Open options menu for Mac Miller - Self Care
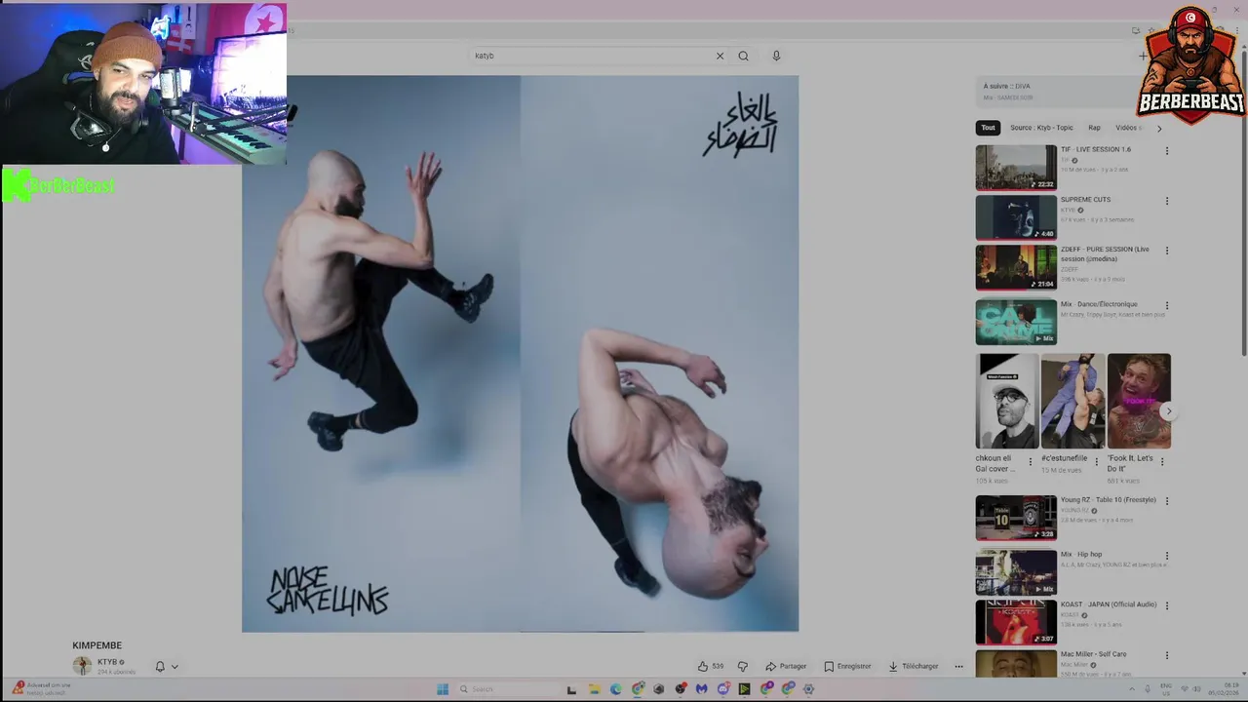This screenshot has height=702, width=1248. click(x=1166, y=655)
